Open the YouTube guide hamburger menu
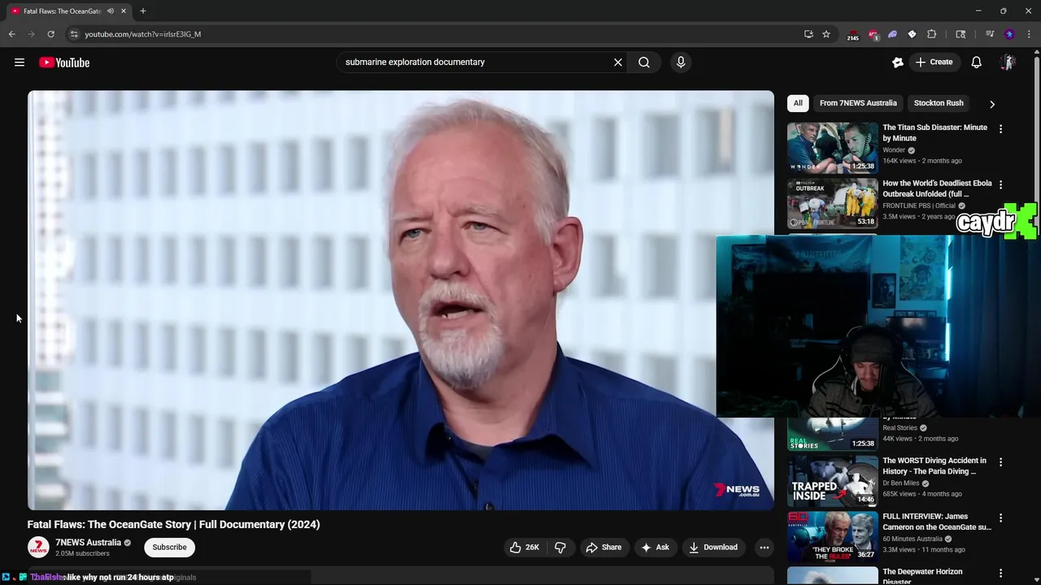Image resolution: width=1041 pixels, height=585 pixels. 20,63
